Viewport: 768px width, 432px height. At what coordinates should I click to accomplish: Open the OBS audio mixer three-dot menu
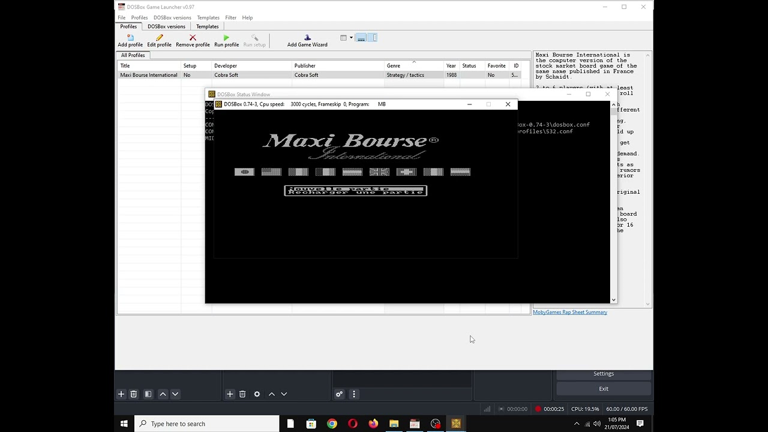[354, 394]
